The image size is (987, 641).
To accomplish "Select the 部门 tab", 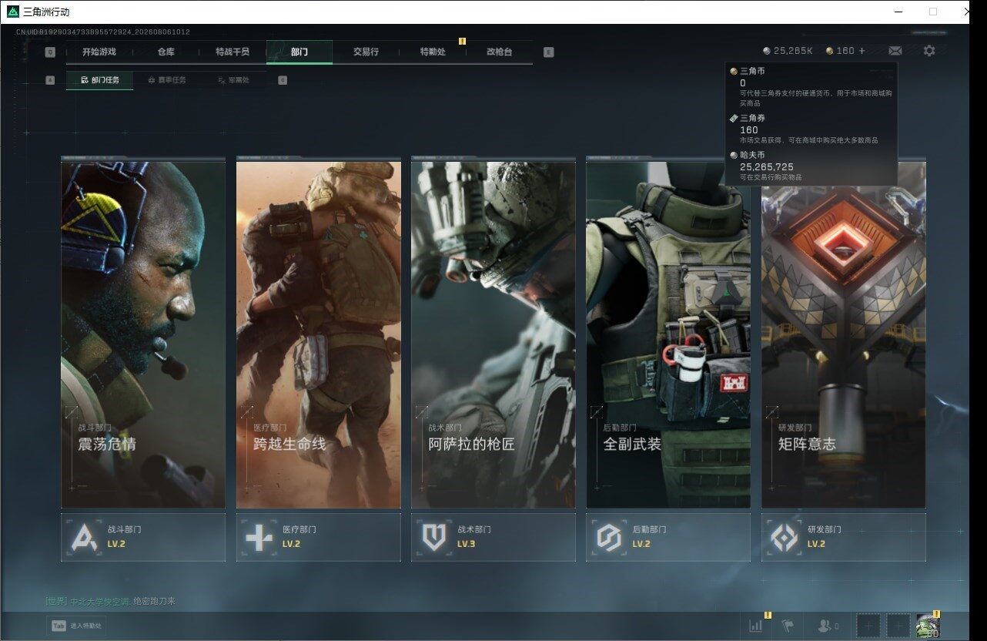I will [299, 52].
